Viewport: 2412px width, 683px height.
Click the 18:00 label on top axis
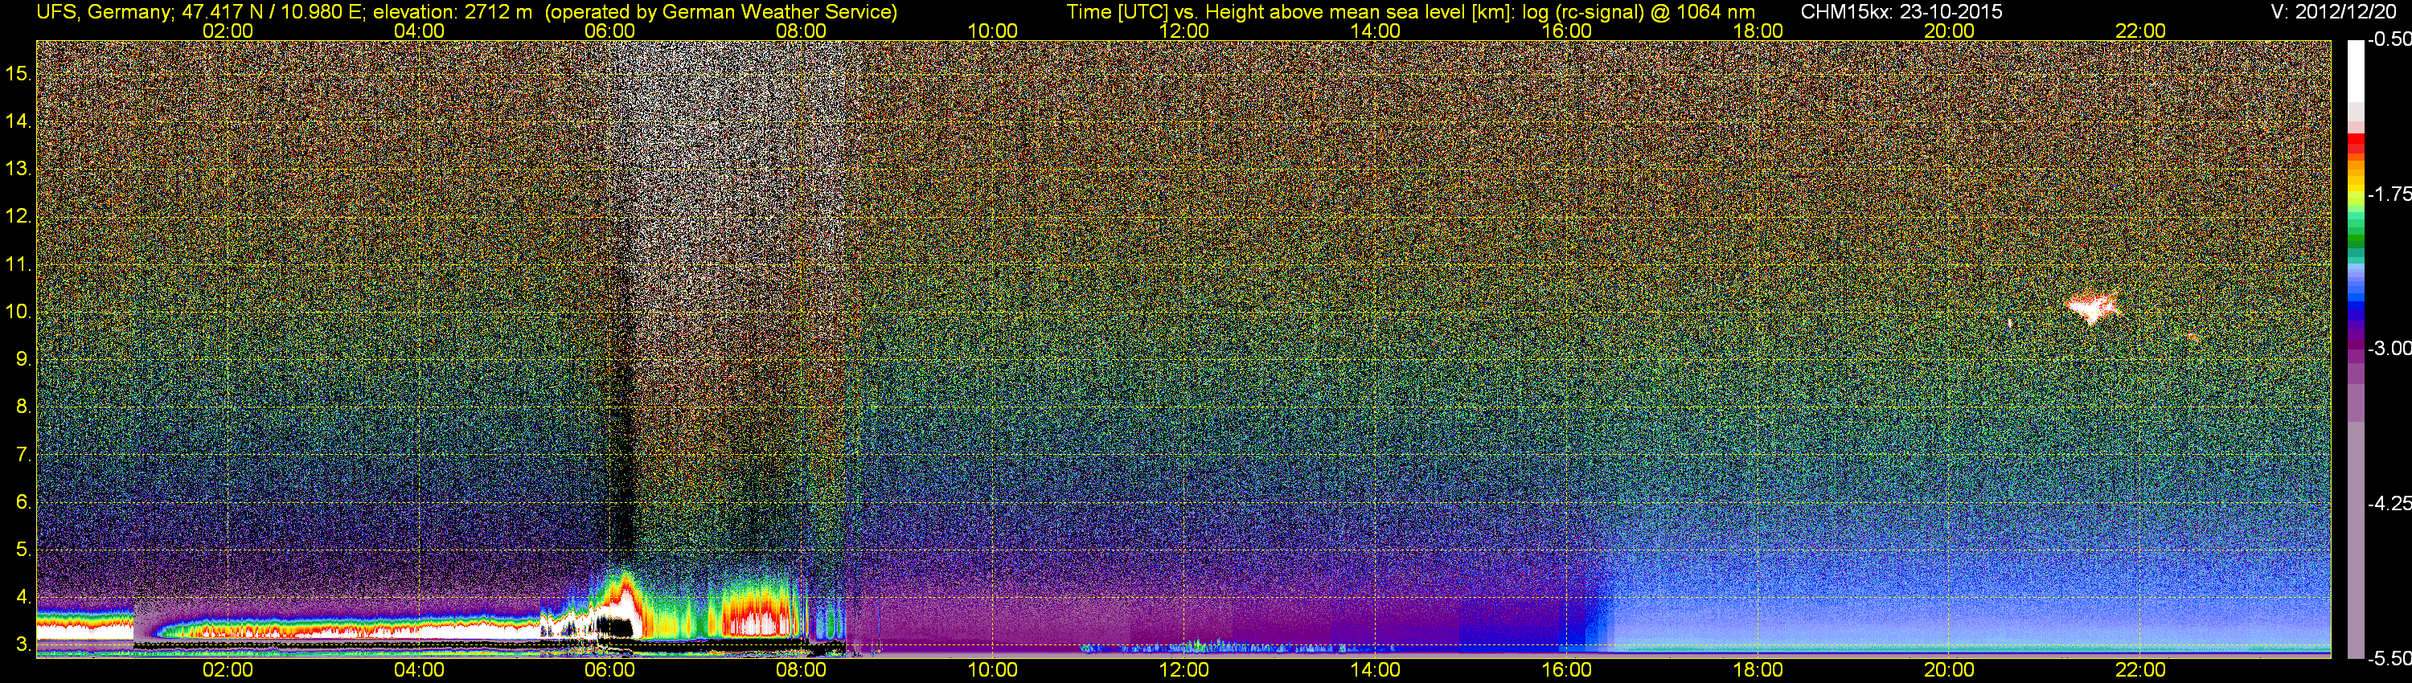pyautogui.click(x=1758, y=31)
